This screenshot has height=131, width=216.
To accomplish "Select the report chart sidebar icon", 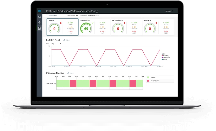I will 39,28.
